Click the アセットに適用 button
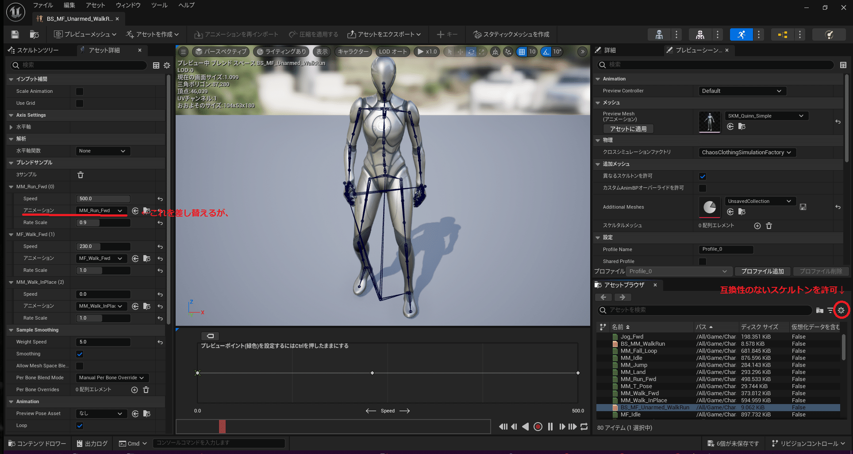This screenshot has width=853, height=454. tap(628, 129)
